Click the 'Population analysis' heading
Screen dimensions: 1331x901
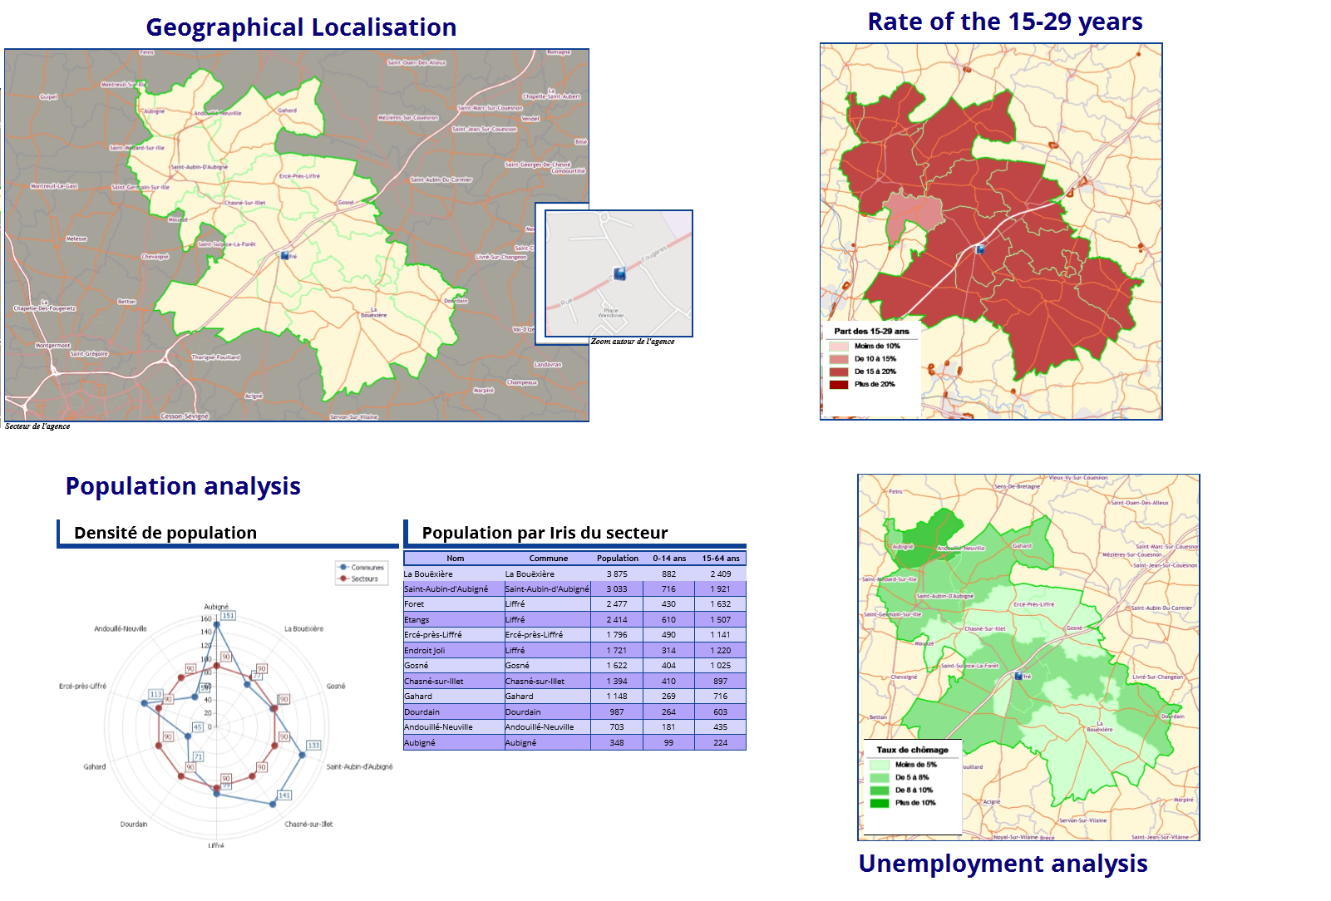183,486
